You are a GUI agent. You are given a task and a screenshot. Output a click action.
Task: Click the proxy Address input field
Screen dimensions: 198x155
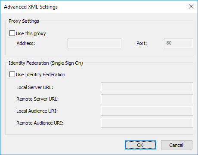click(x=94, y=43)
